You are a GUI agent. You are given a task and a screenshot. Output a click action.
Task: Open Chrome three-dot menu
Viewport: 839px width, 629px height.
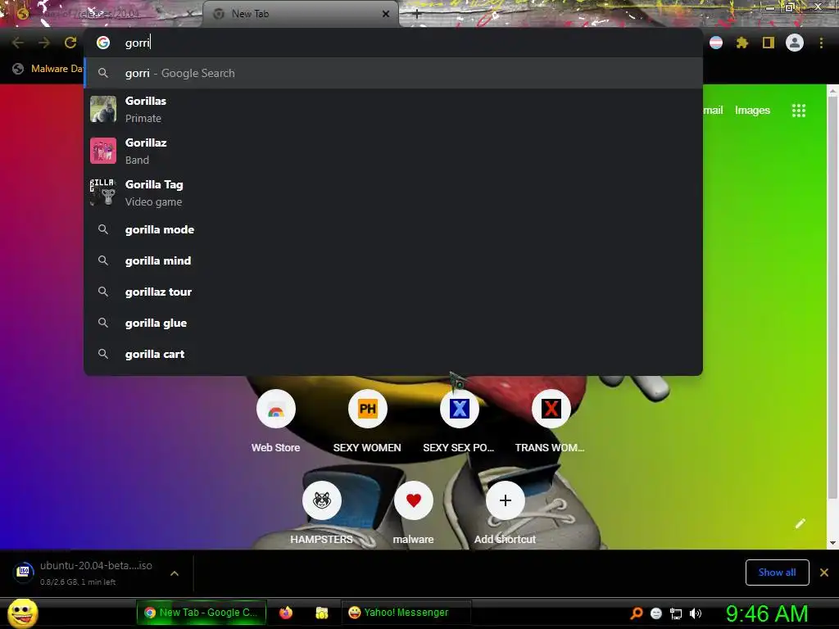821,43
